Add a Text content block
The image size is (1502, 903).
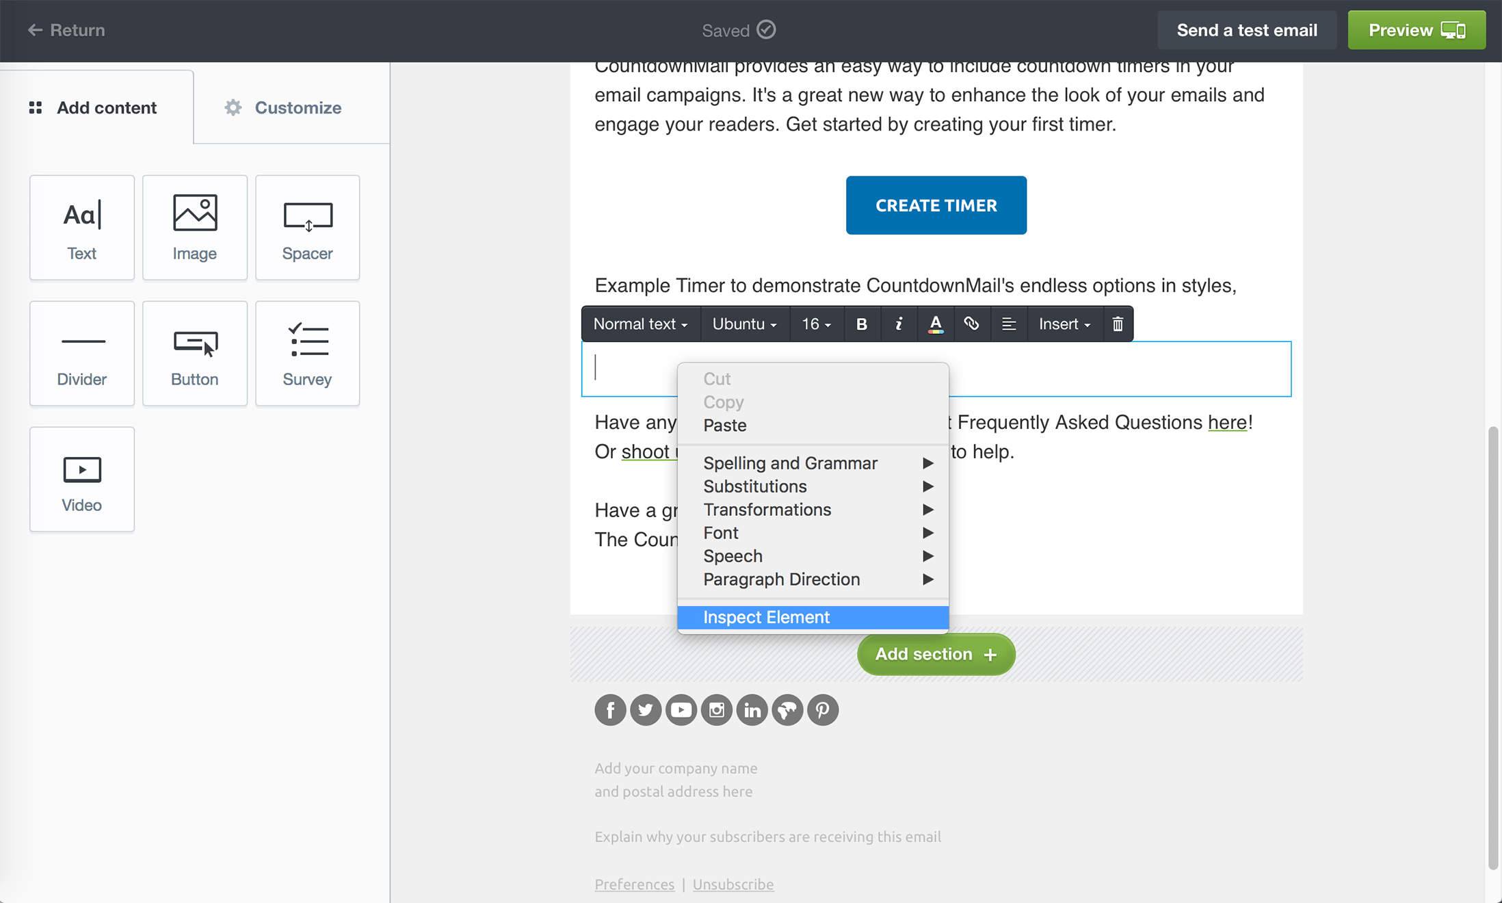(x=81, y=227)
